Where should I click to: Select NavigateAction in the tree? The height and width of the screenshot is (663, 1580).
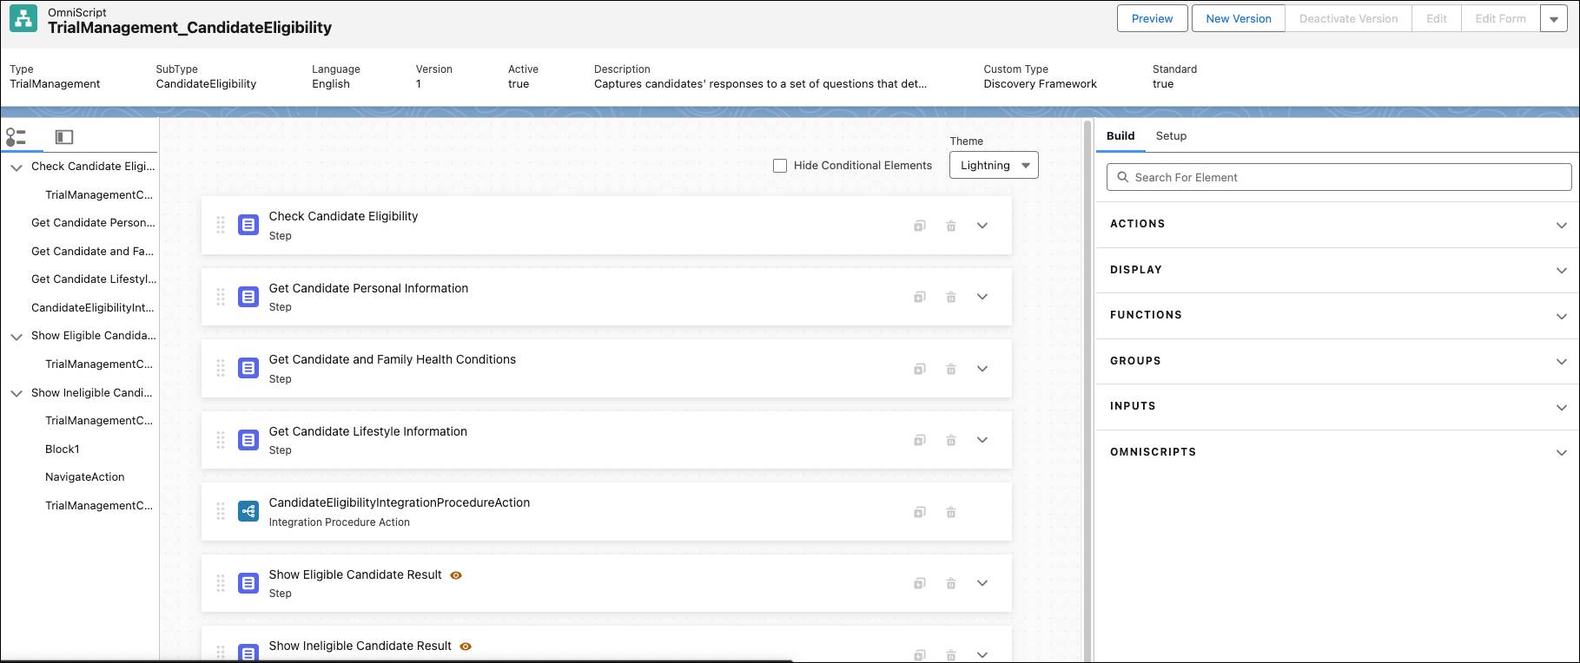[85, 477]
